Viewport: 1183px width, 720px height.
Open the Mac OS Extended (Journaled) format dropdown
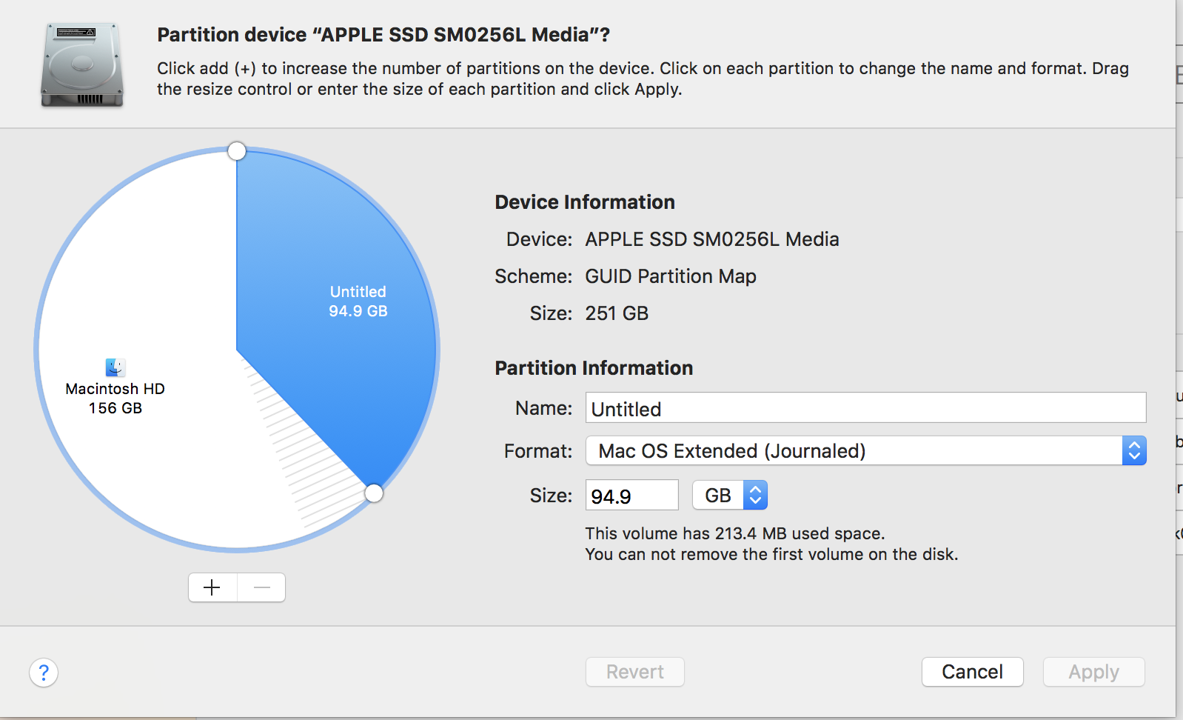point(865,451)
